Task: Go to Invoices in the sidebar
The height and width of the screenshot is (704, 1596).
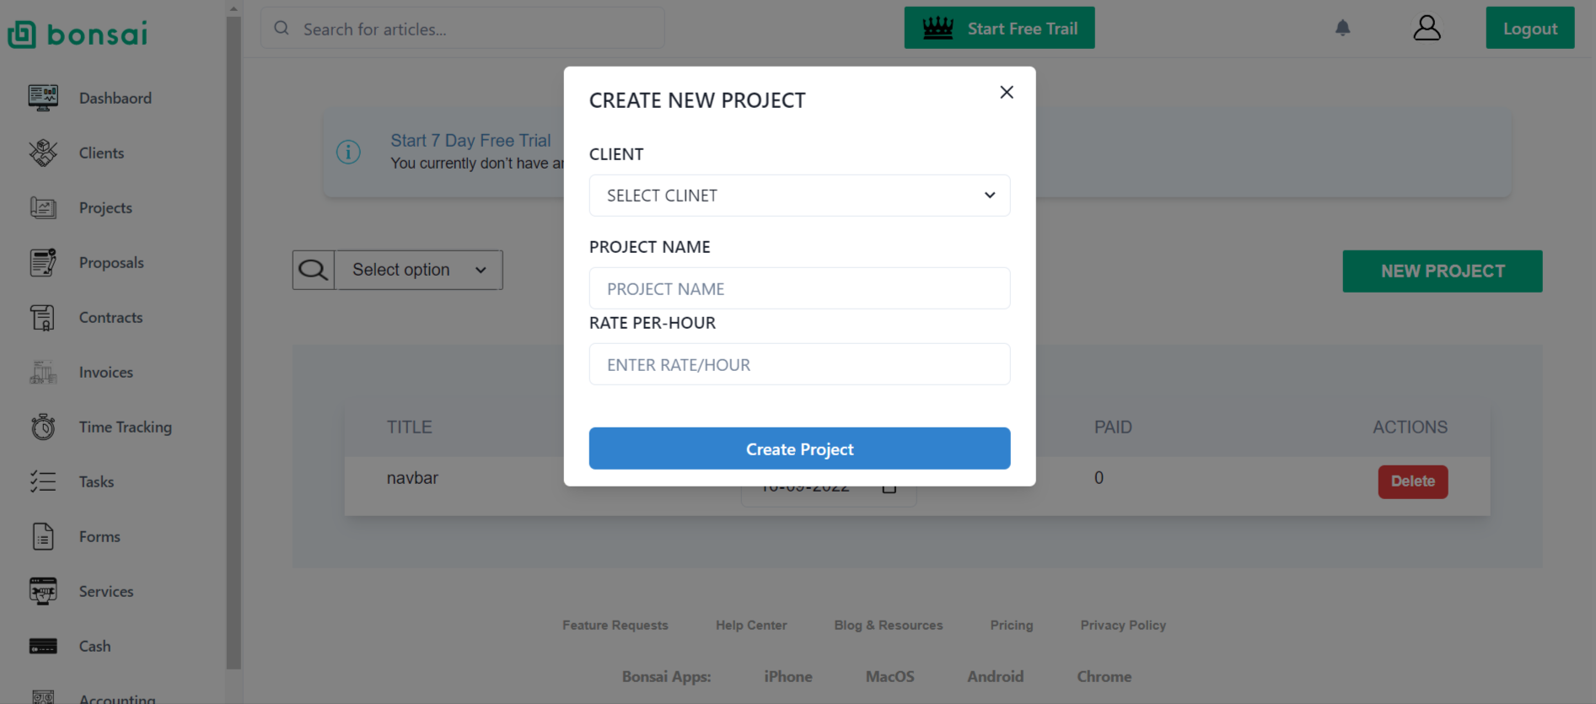Action: (x=106, y=372)
